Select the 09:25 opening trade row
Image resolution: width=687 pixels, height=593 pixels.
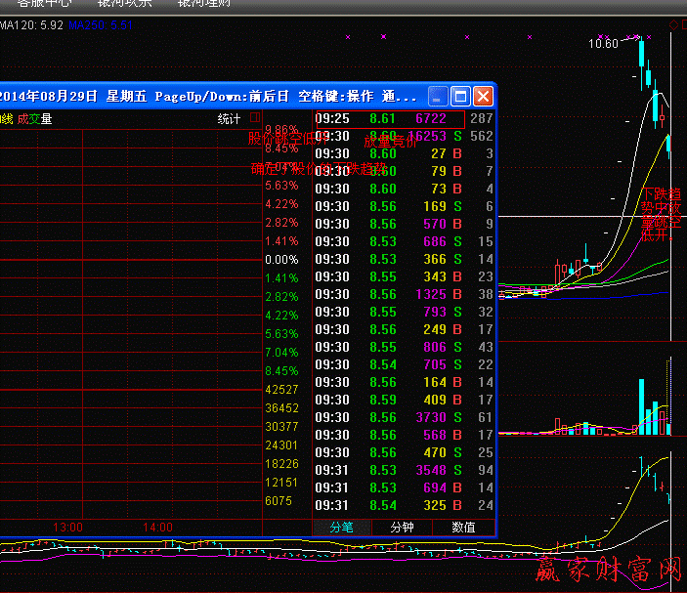pos(404,118)
